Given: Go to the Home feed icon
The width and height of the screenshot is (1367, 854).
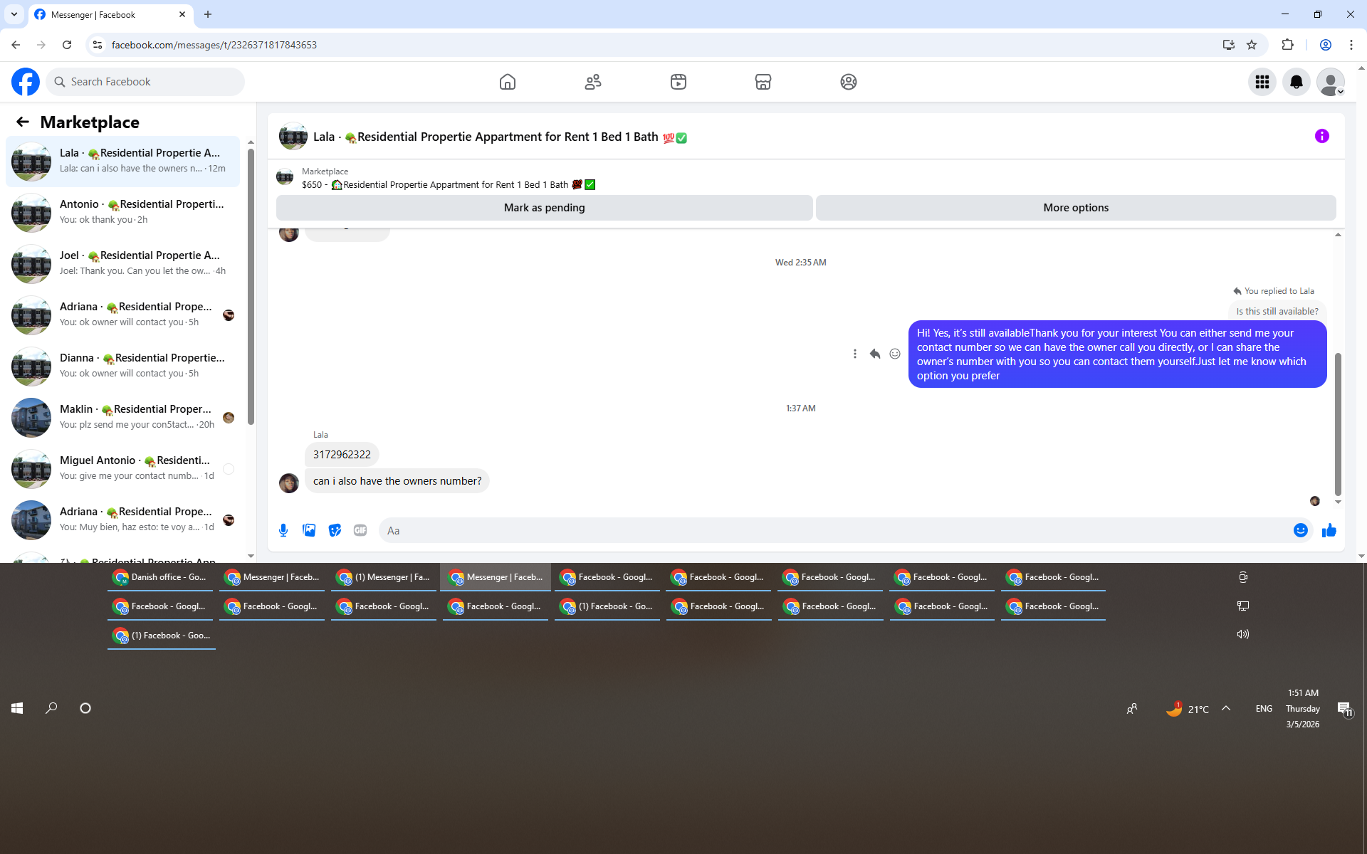Looking at the screenshot, I should tap(508, 82).
